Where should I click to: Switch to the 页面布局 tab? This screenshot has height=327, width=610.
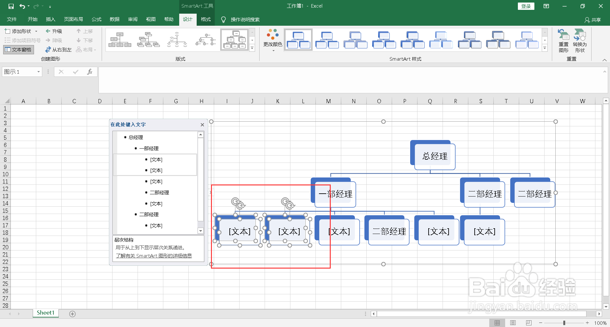(73, 19)
